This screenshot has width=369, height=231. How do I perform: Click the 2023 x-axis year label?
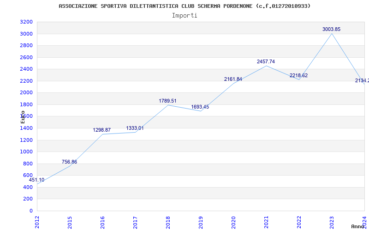332,222
